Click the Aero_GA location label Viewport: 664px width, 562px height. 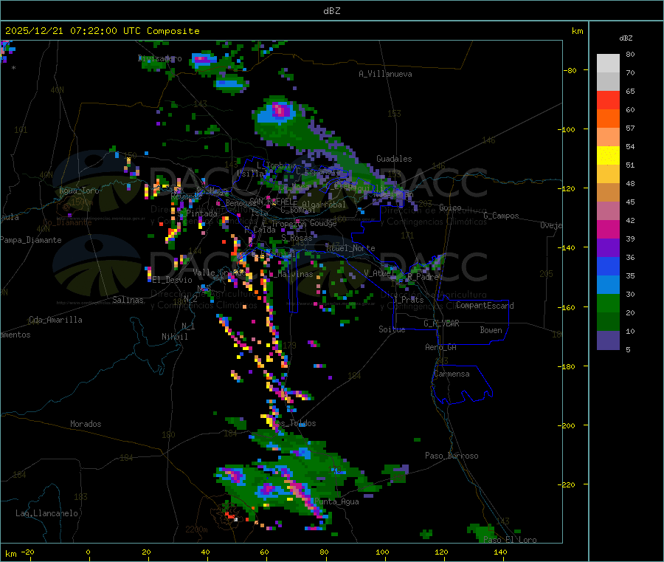[x=441, y=347]
